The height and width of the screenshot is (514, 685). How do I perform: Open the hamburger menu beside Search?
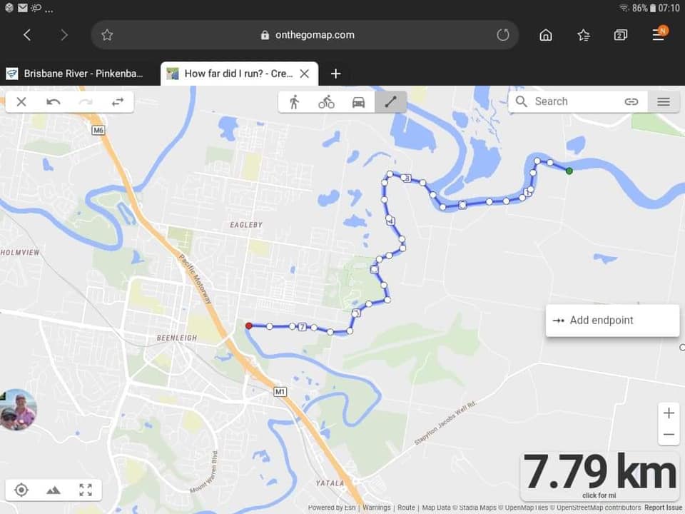click(x=663, y=102)
